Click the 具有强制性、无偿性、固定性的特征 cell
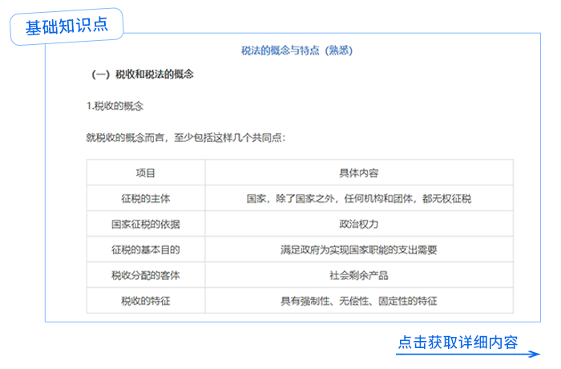Screen dimensions: 561x369 [358, 301]
